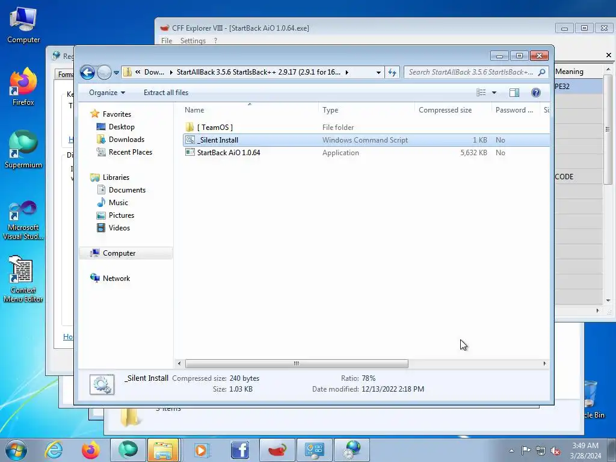Click the horizontal scrollbar left arrow

click(179, 363)
